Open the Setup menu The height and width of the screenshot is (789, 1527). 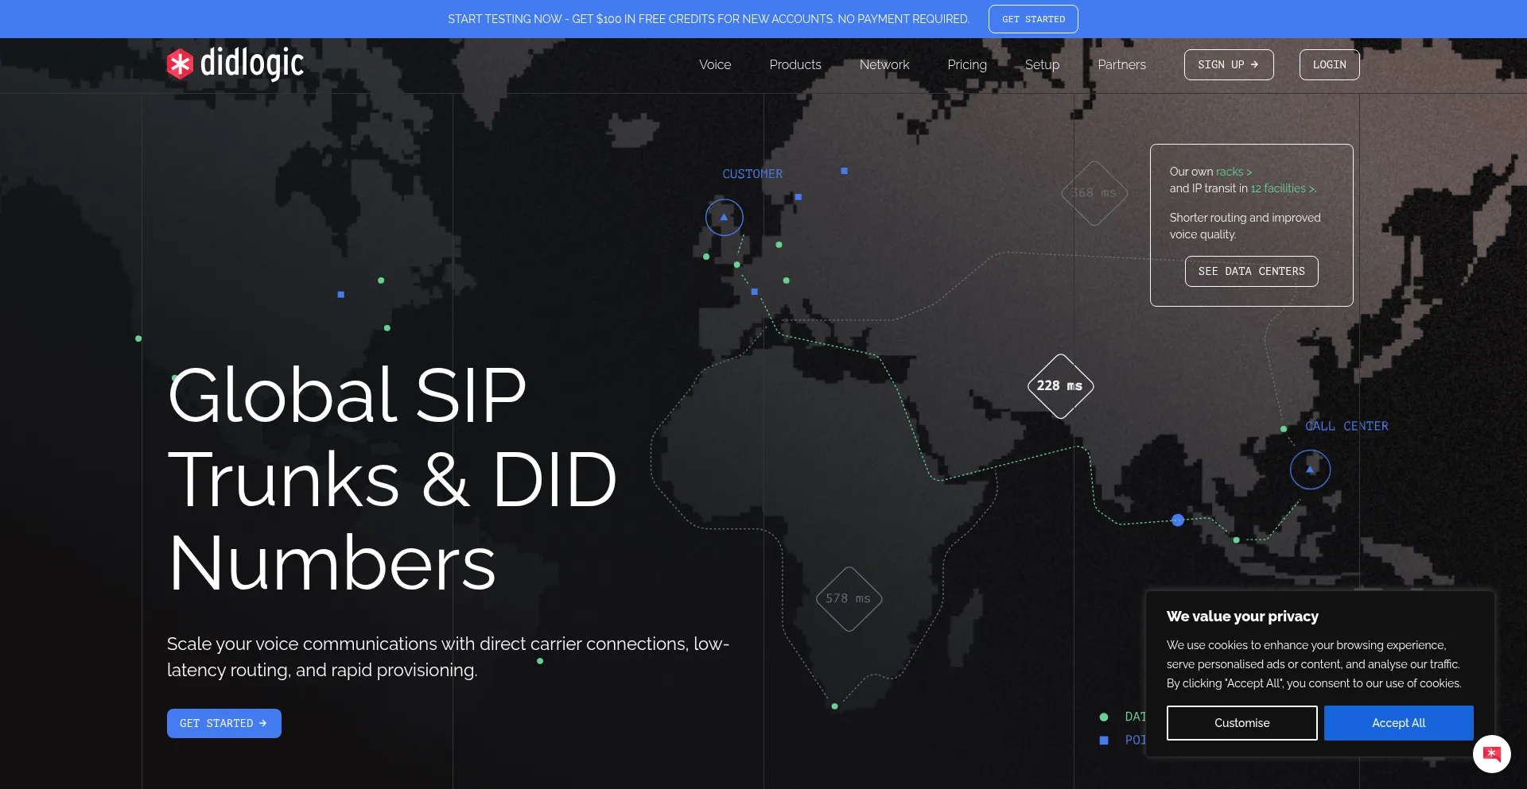[1042, 65]
